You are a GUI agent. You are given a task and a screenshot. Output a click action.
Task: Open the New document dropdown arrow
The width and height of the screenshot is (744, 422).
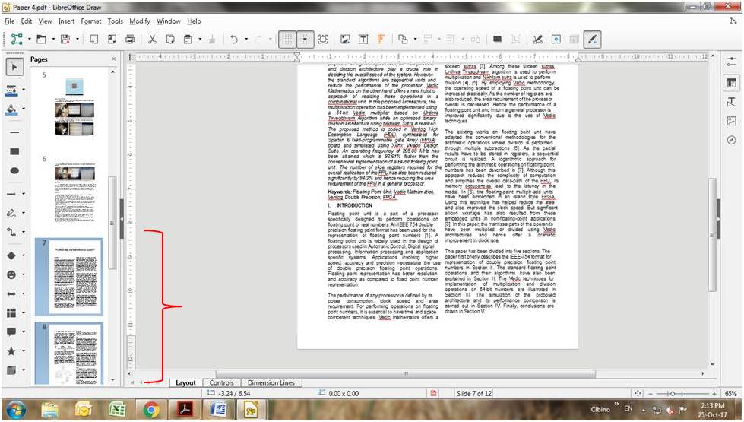[x=30, y=40]
